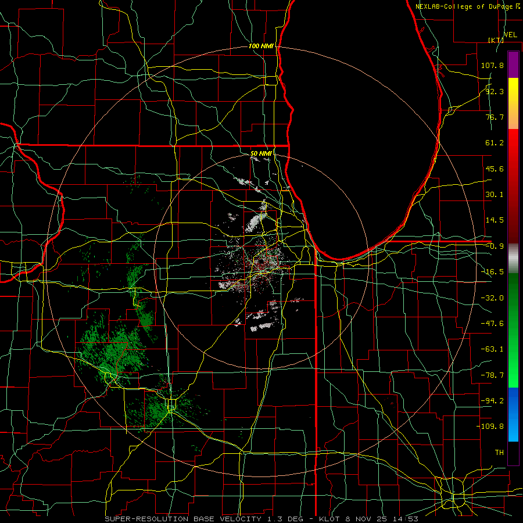This screenshot has height=523, width=523.
Task: Click the 107.8 value on velocity scale
Action: click(x=492, y=65)
